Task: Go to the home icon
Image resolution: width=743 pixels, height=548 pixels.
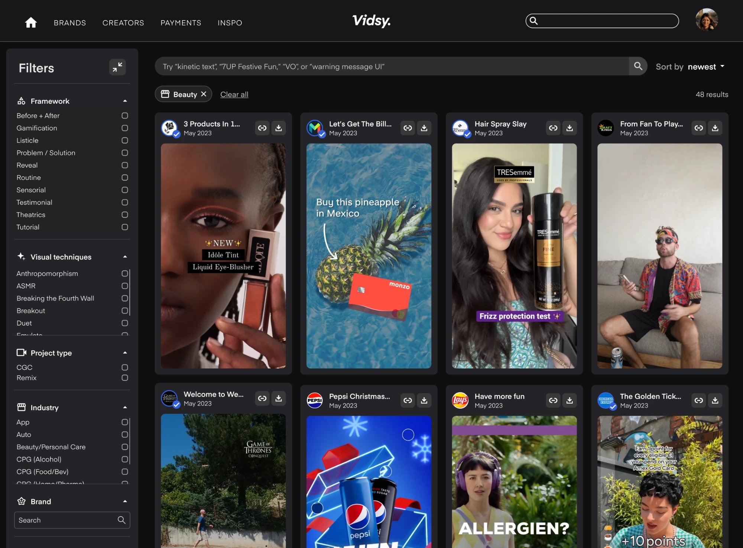Action: (x=31, y=23)
